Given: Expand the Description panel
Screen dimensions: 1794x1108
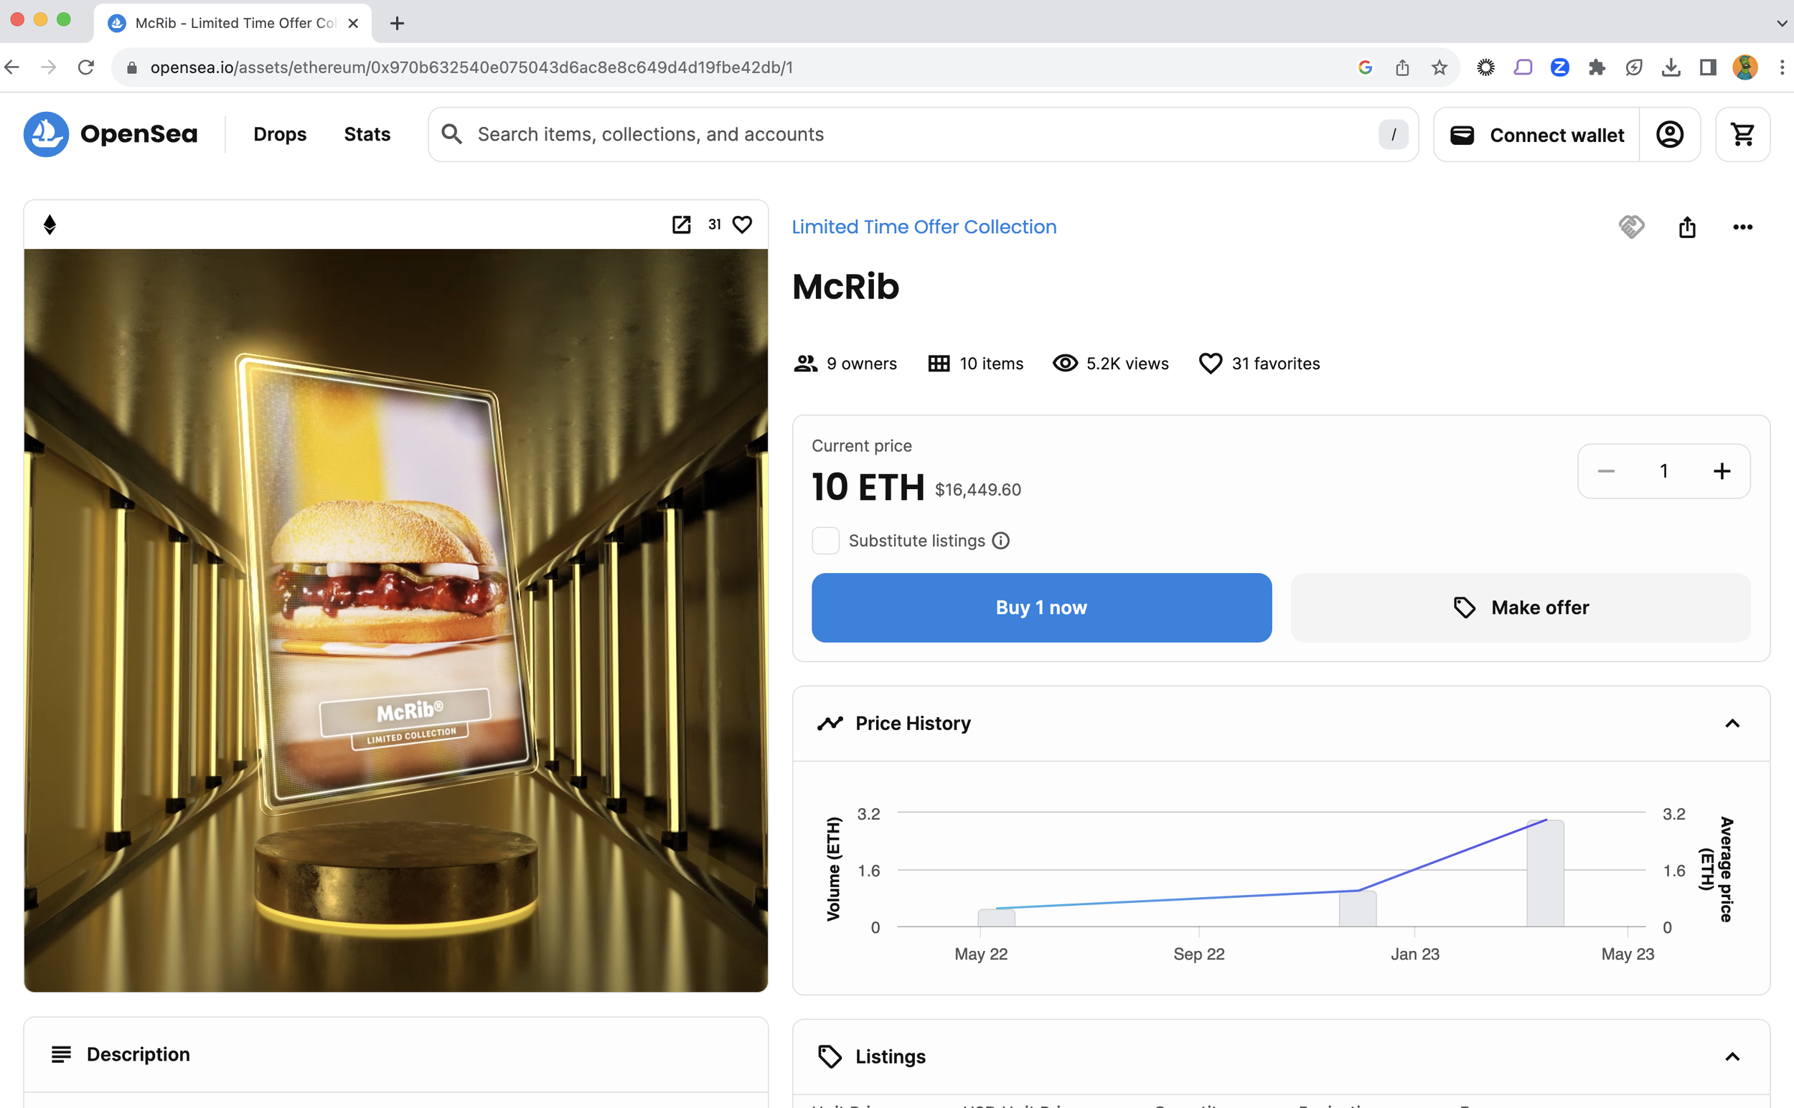Looking at the screenshot, I should point(138,1054).
